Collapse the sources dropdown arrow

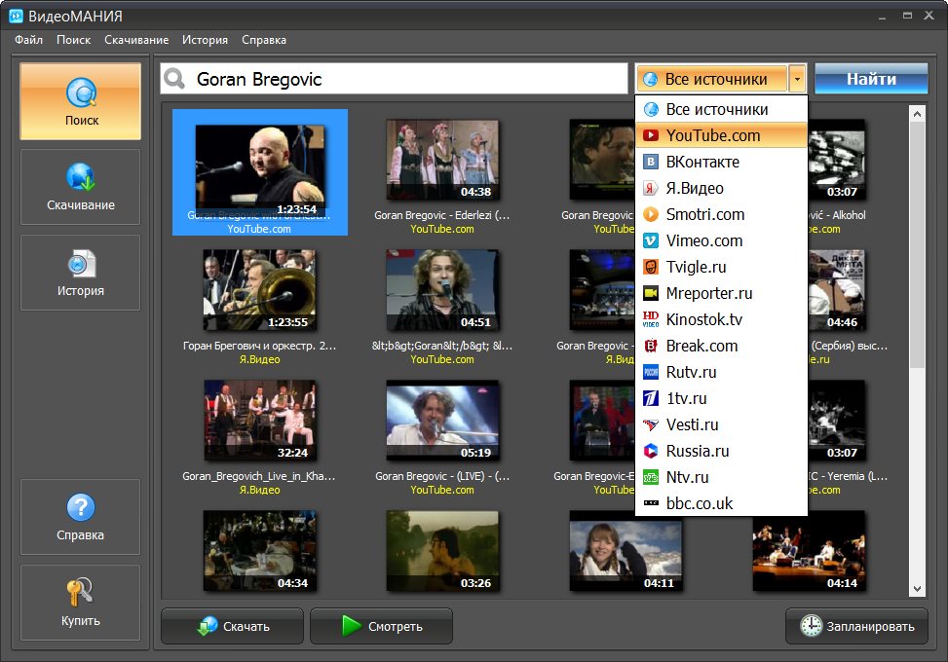coord(798,79)
